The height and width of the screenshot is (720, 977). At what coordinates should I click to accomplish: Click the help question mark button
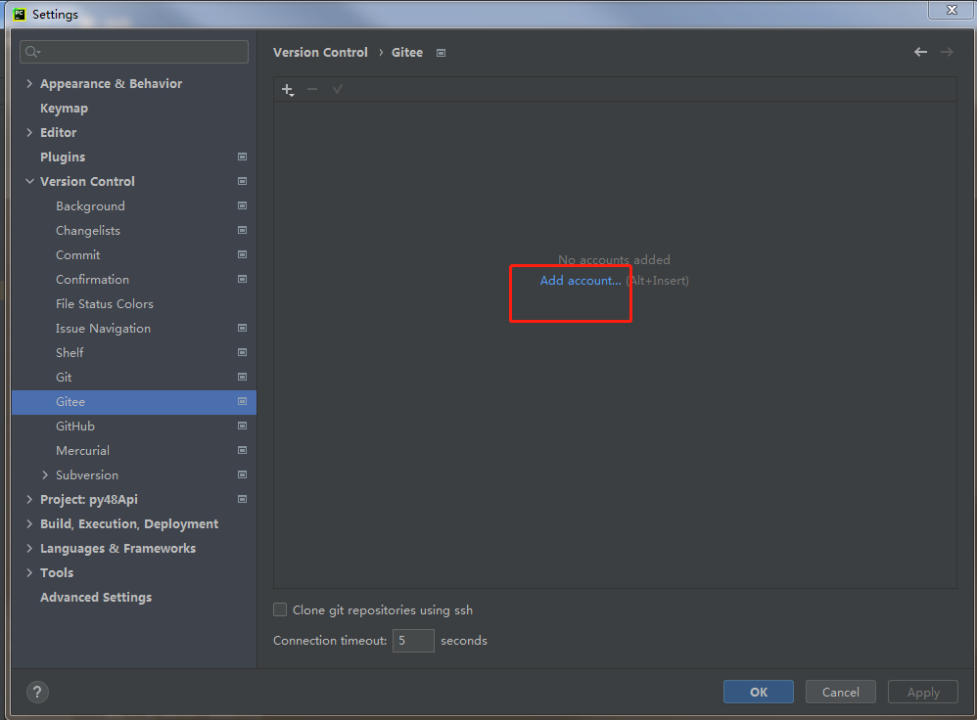(37, 692)
